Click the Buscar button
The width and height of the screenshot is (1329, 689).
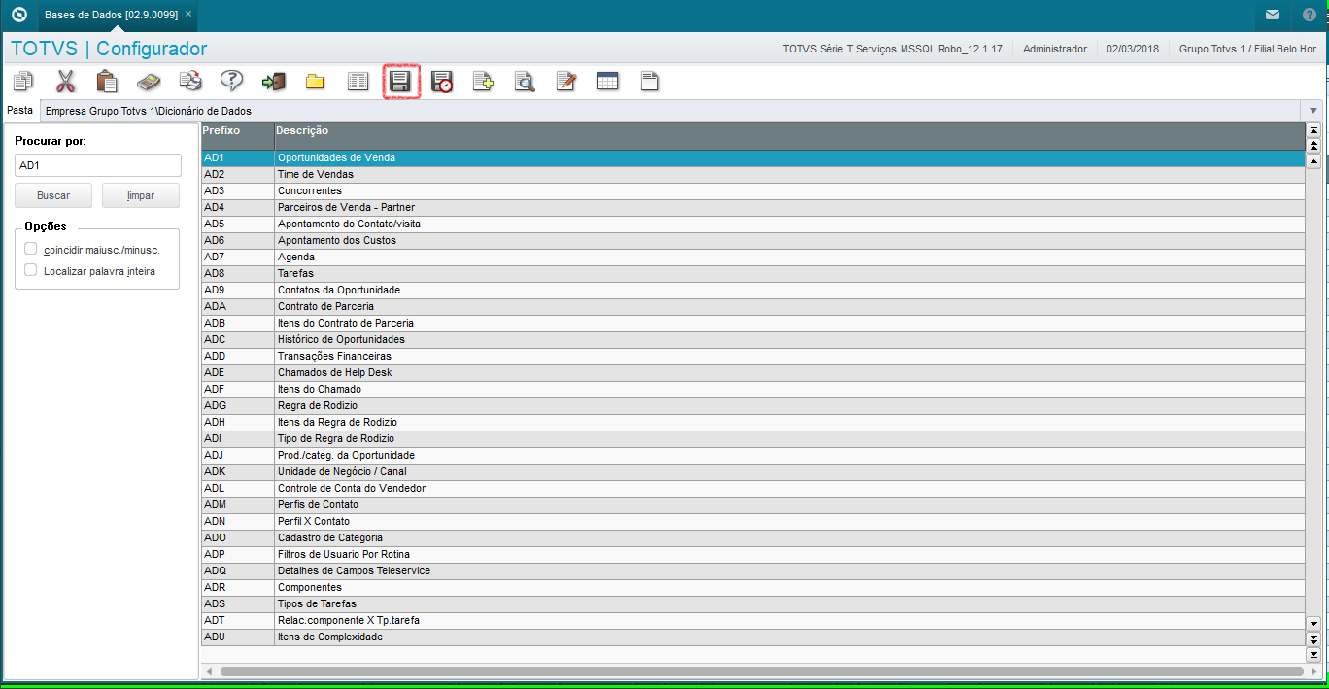[x=53, y=195]
